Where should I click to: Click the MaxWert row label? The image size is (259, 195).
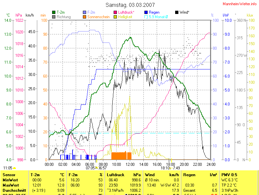coord(11,185)
